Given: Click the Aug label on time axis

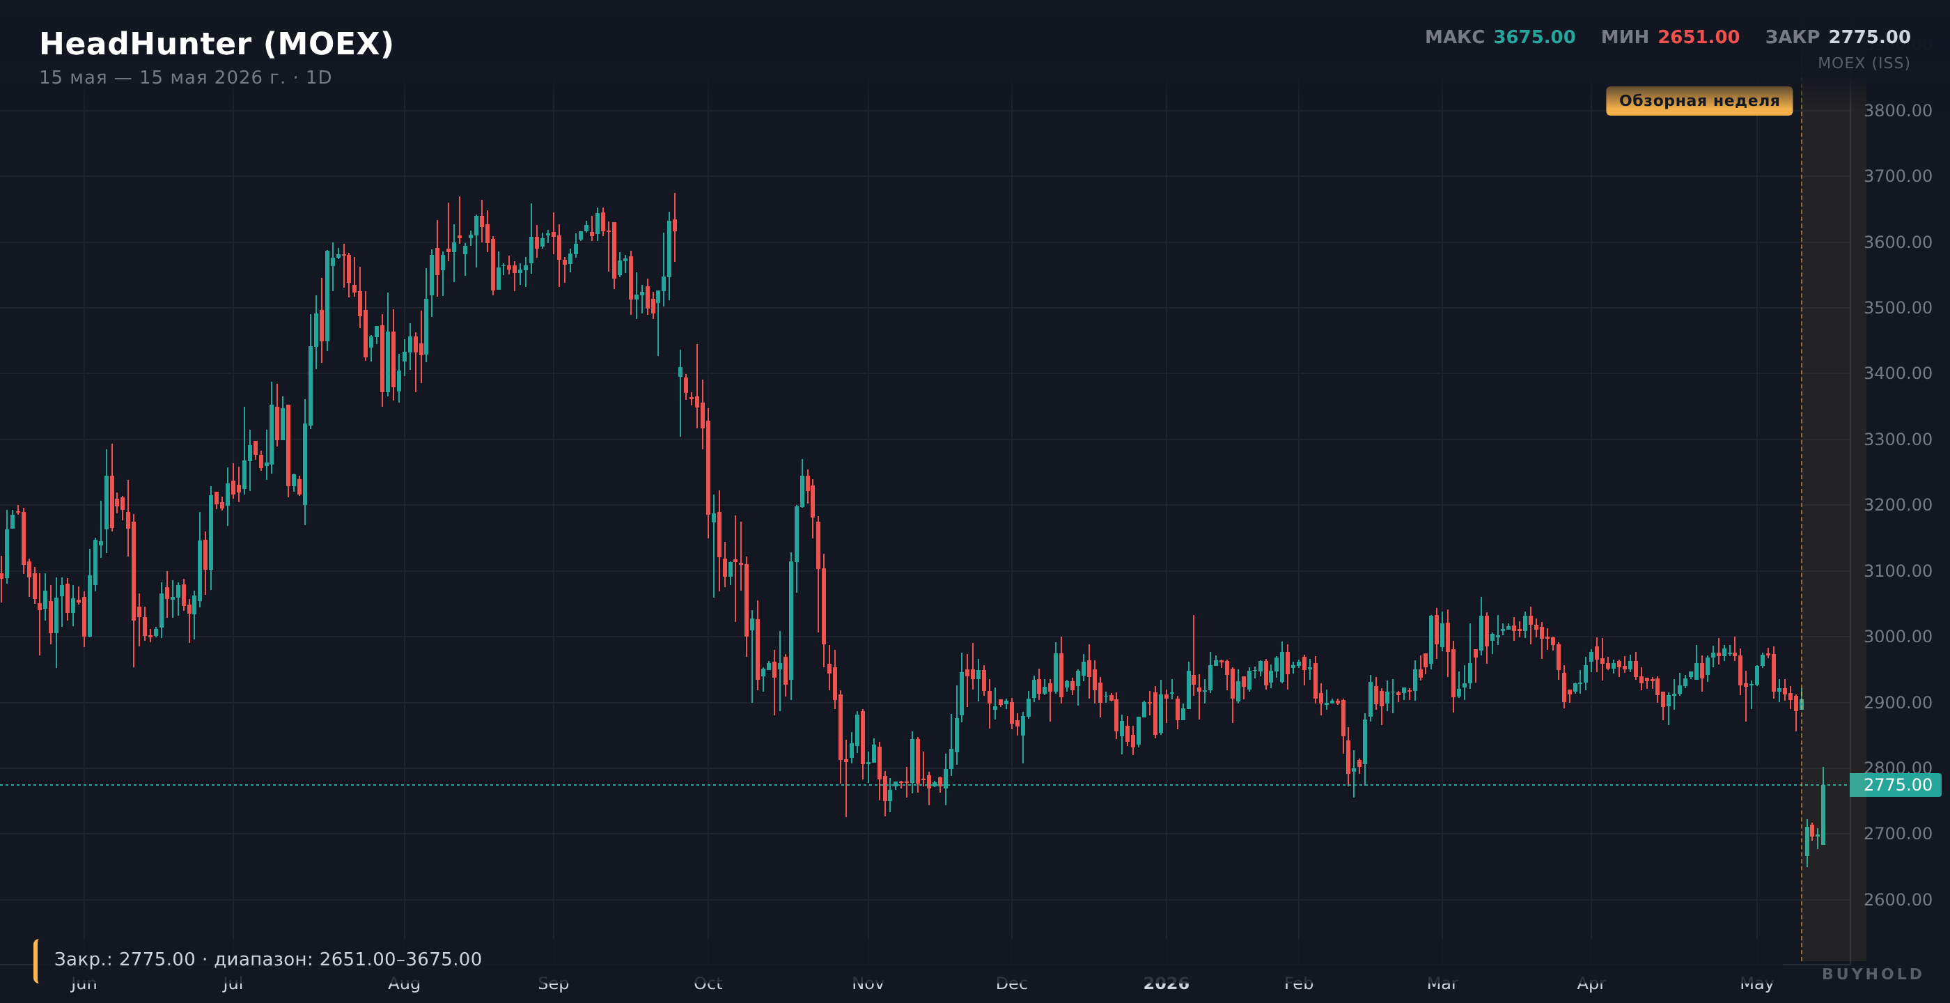Looking at the screenshot, I should (404, 984).
